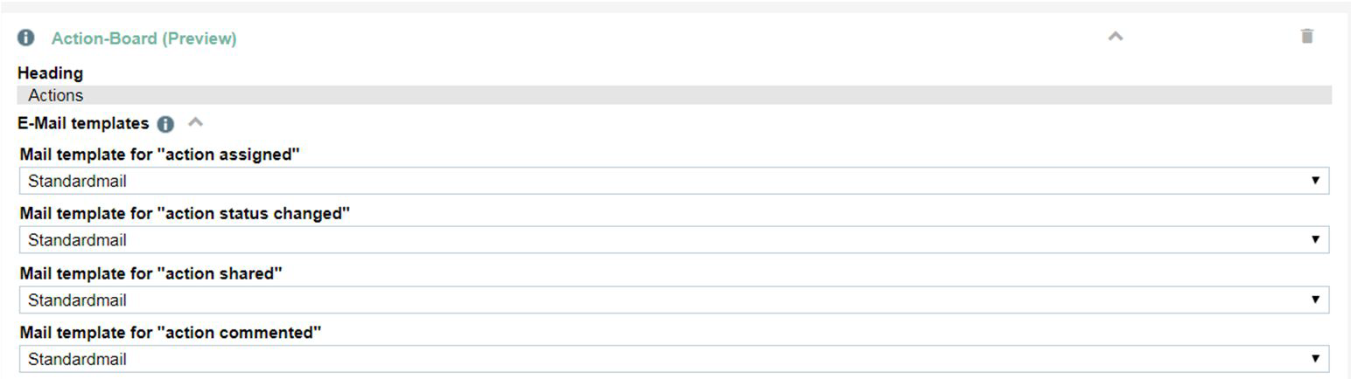
Task: Click the Heading label above Actions field
Action: coord(51,73)
